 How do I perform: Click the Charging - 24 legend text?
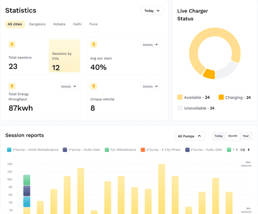[x=238, y=98]
